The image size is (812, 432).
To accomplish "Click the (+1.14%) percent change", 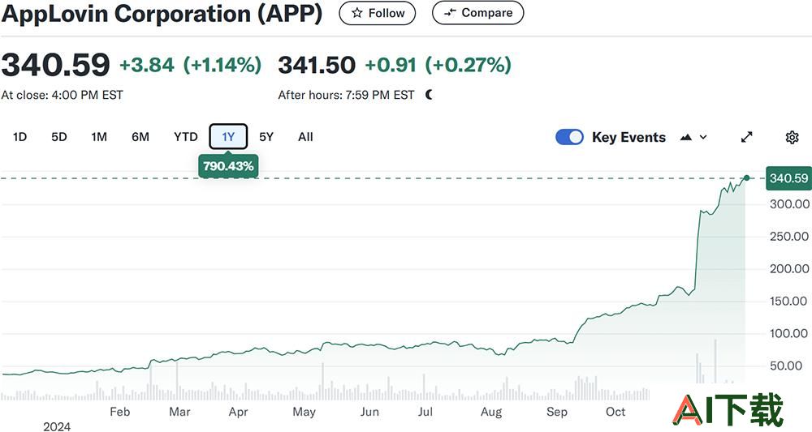I will pyautogui.click(x=222, y=65).
